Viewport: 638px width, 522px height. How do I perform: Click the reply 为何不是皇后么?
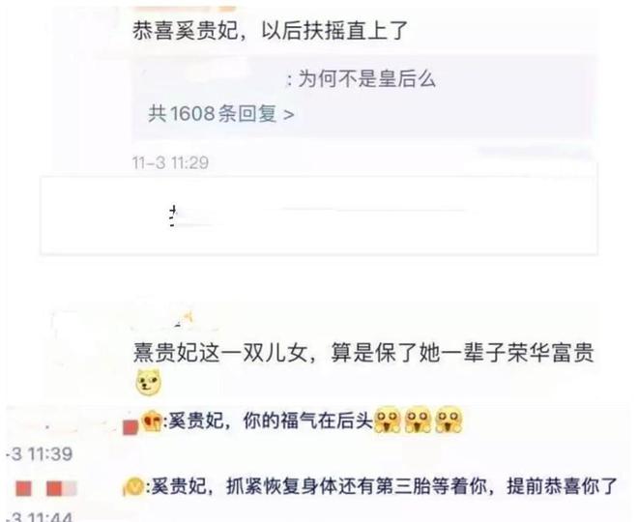pyautogui.click(x=362, y=78)
